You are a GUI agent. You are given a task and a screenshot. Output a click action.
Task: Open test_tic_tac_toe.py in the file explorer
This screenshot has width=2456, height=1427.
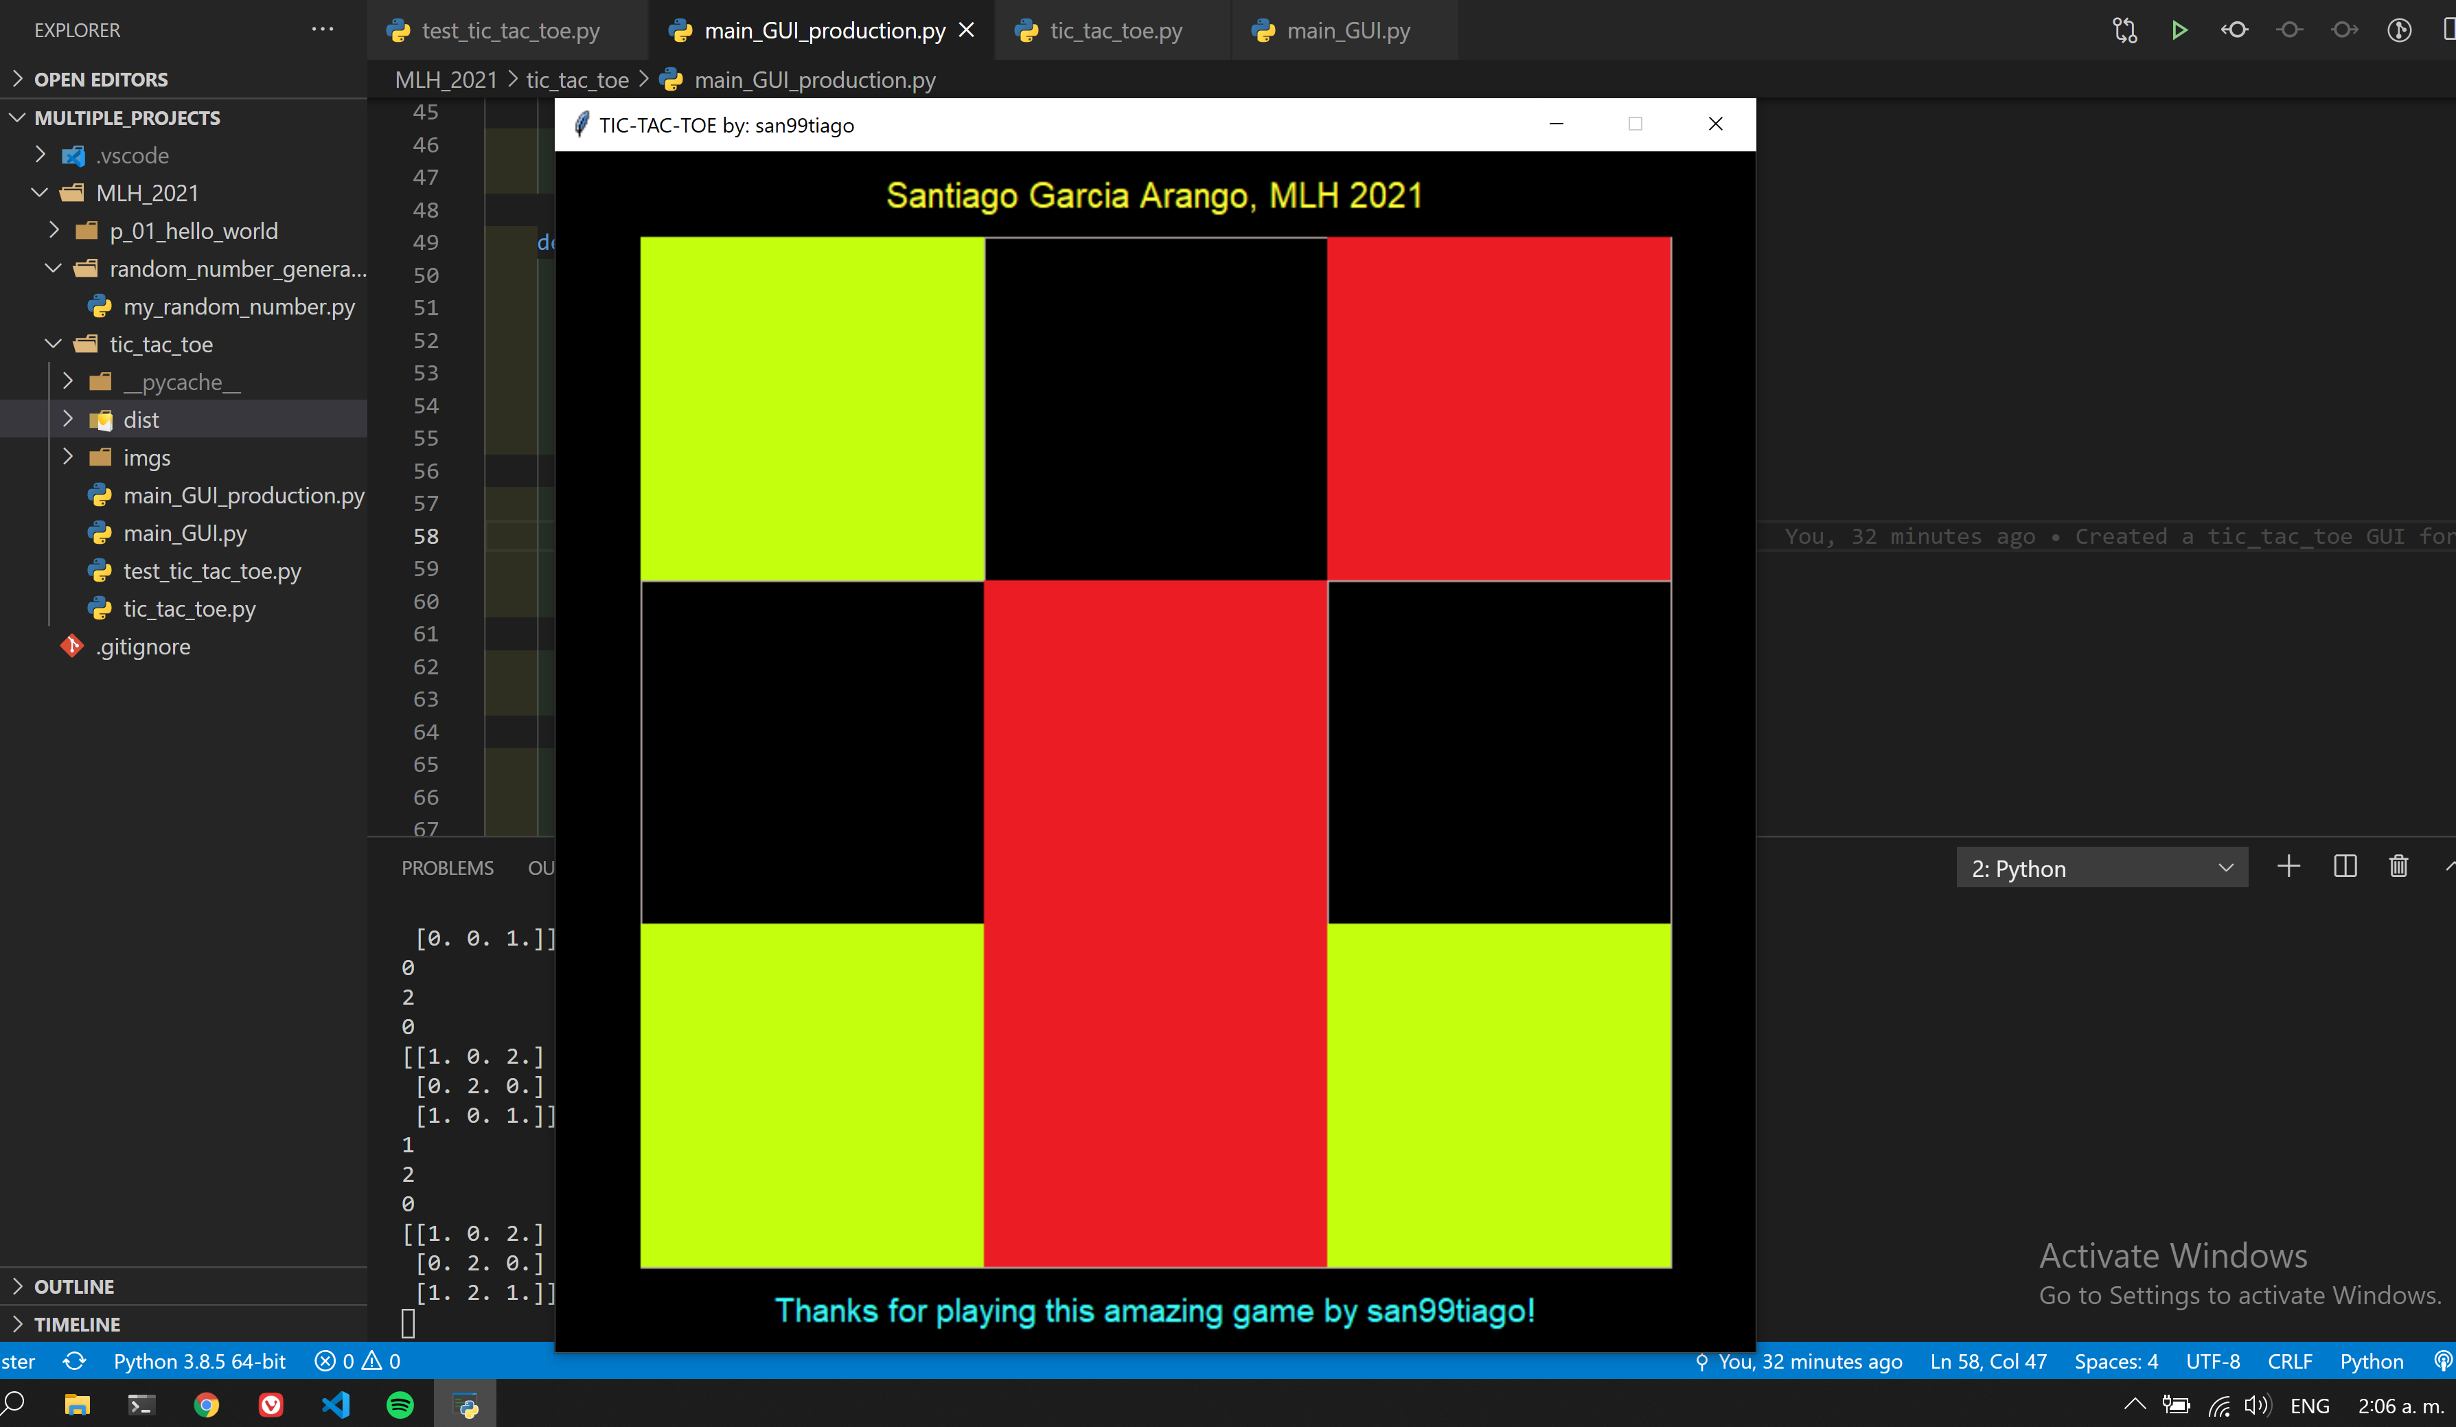tap(211, 571)
